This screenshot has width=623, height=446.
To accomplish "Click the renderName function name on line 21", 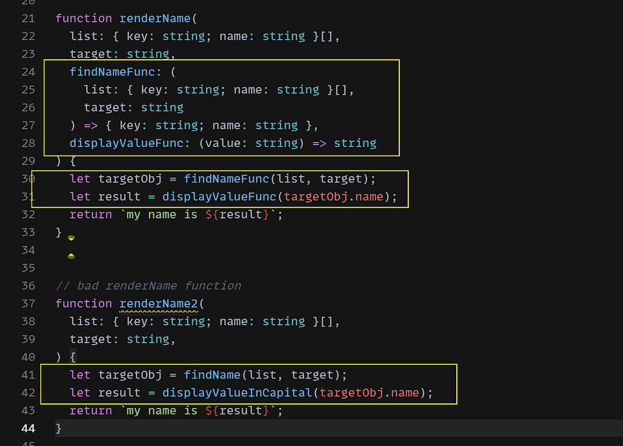I will [x=155, y=18].
